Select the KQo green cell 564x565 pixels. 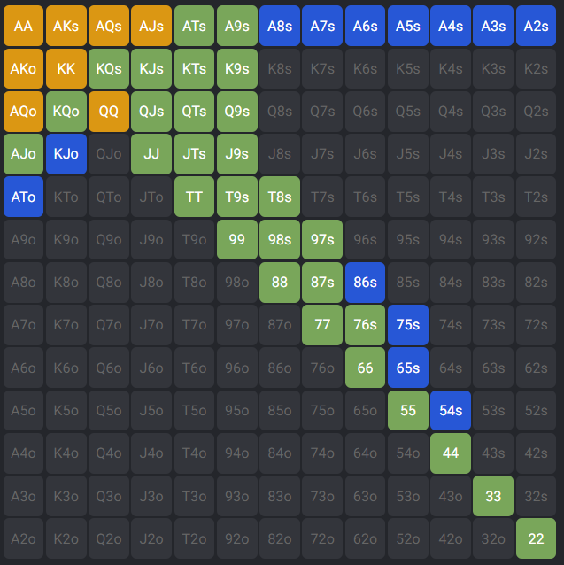pos(66,112)
